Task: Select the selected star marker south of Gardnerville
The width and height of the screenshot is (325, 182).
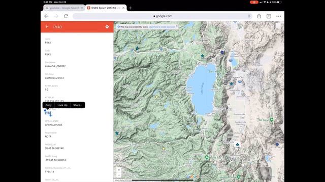Action: (237, 145)
